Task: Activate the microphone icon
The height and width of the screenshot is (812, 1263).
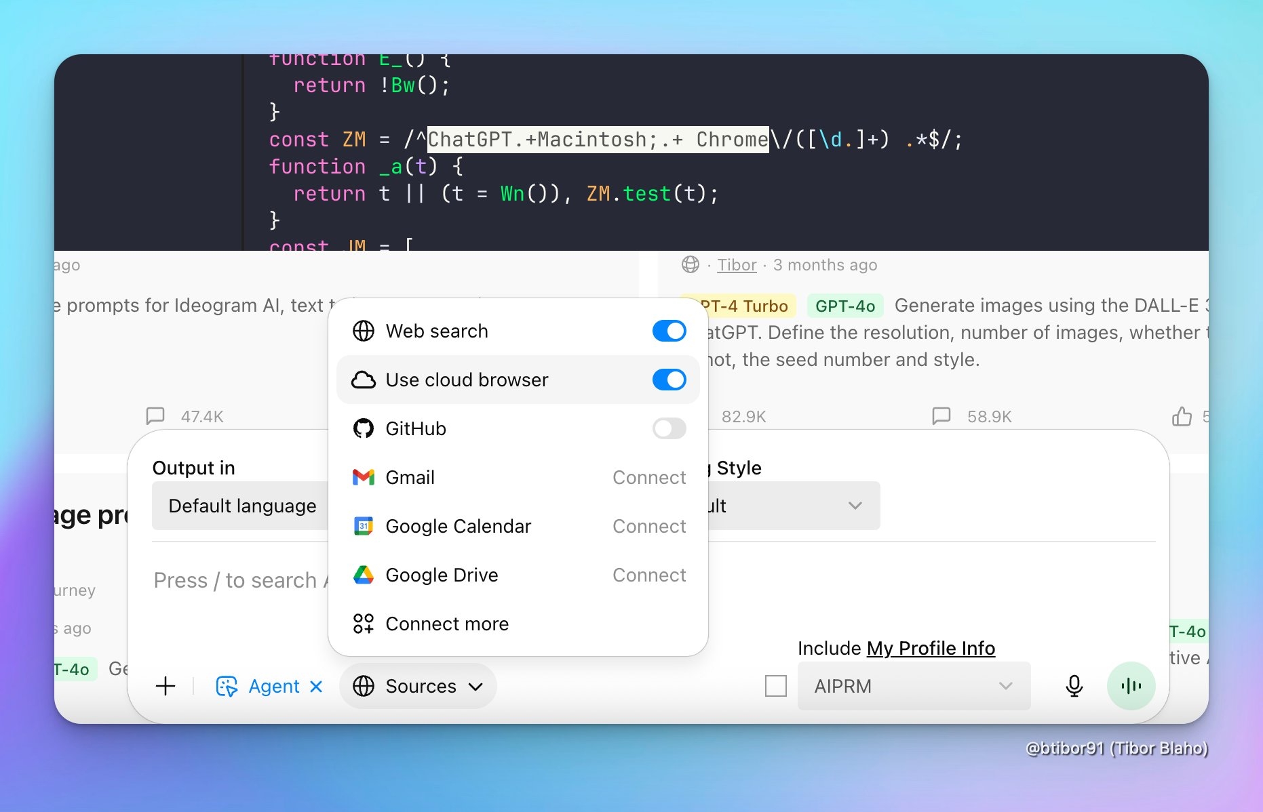Action: tap(1074, 686)
